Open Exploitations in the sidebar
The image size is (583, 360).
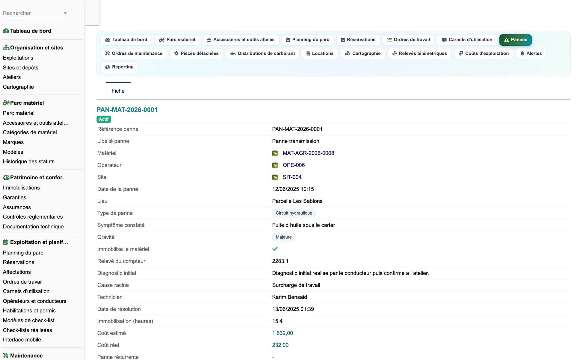point(18,58)
